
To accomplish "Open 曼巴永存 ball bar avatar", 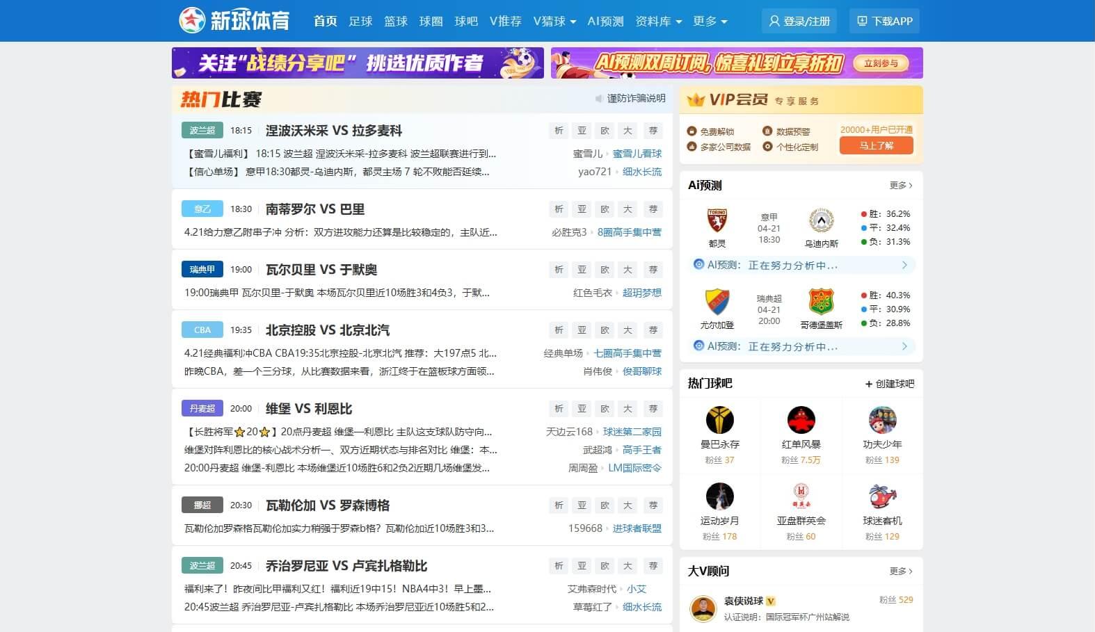I will (719, 420).
